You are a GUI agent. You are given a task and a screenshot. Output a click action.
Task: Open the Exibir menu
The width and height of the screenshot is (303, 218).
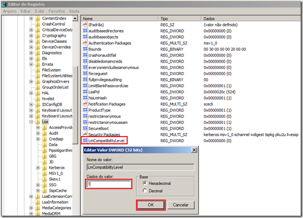coord(40,11)
